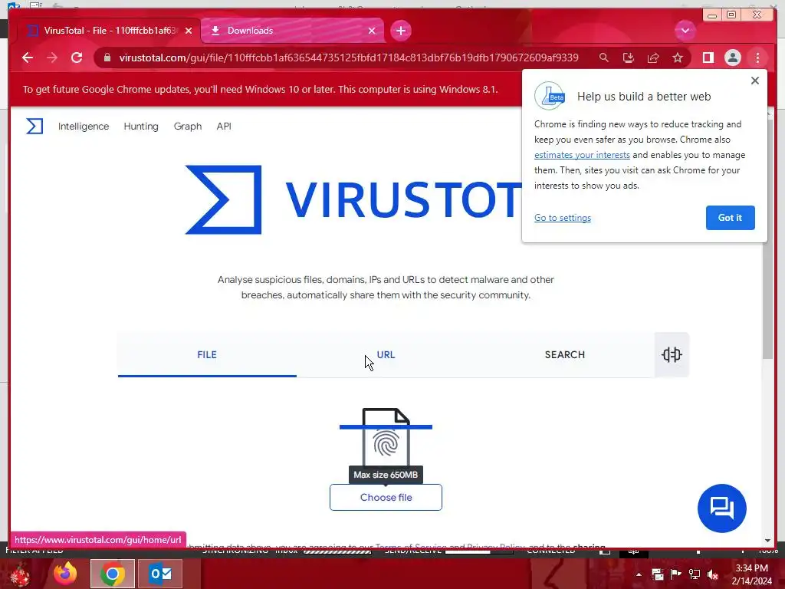785x589 pixels.
Task: Switch to the Downloads tab
Action: point(292,31)
